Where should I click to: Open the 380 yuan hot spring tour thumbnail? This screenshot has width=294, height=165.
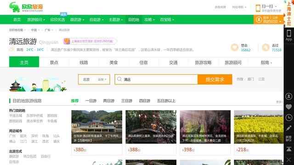click(x=97, y=127)
